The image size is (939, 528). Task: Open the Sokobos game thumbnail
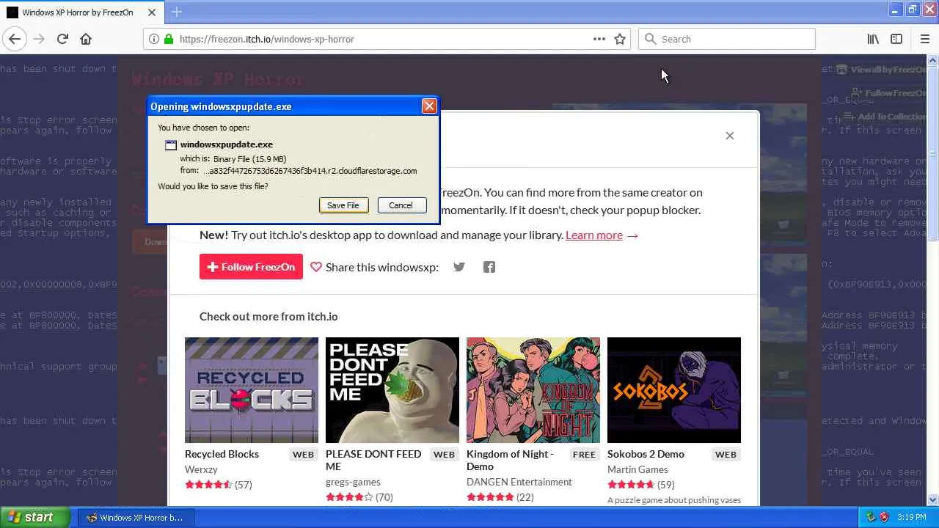[674, 390]
